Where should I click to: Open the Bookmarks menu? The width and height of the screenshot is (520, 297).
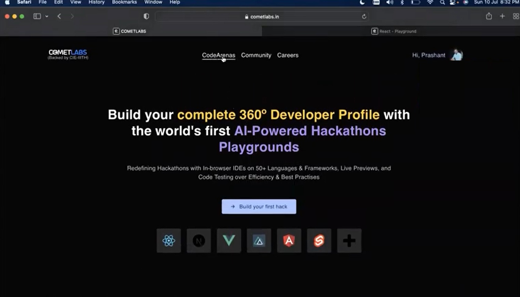pyautogui.click(x=124, y=2)
